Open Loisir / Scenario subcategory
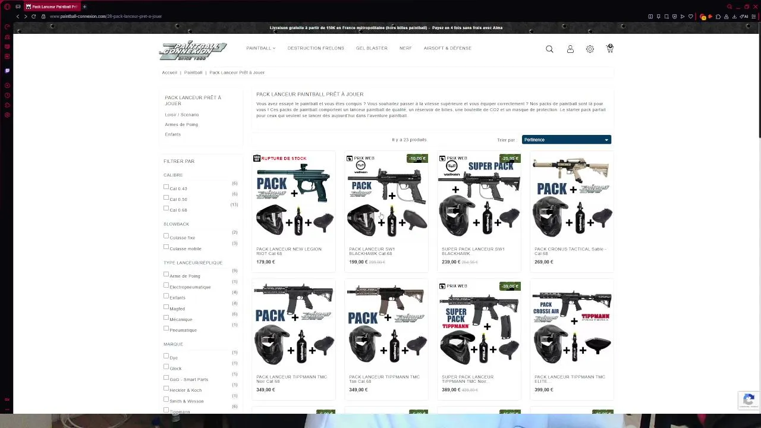 [x=182, y=115]
